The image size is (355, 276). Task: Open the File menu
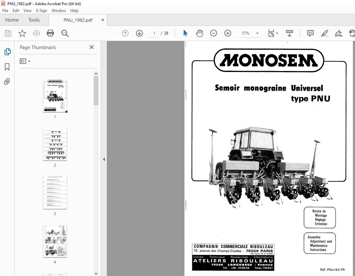click(5, 11)
